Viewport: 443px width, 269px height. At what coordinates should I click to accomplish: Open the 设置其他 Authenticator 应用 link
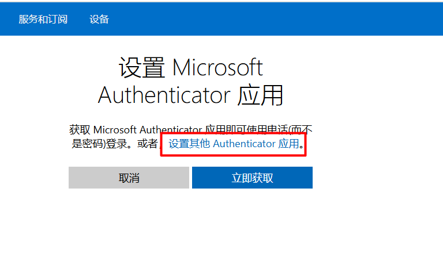(x=234, y=144)
